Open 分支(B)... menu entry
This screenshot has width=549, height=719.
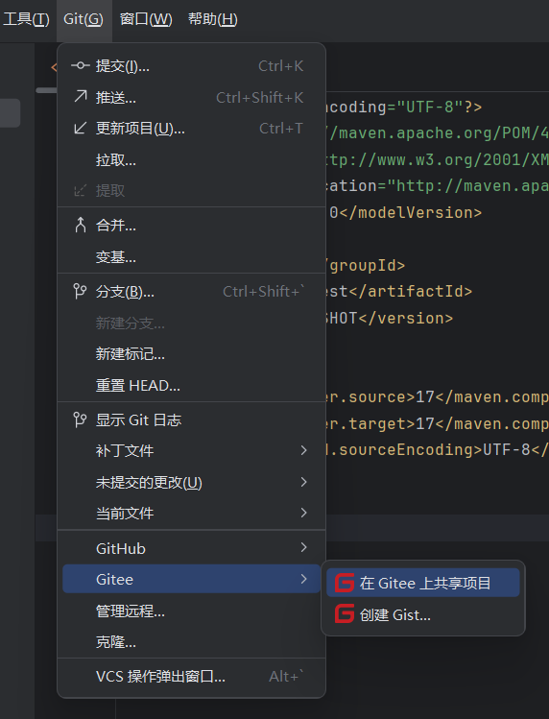click(x=191, y=292)
